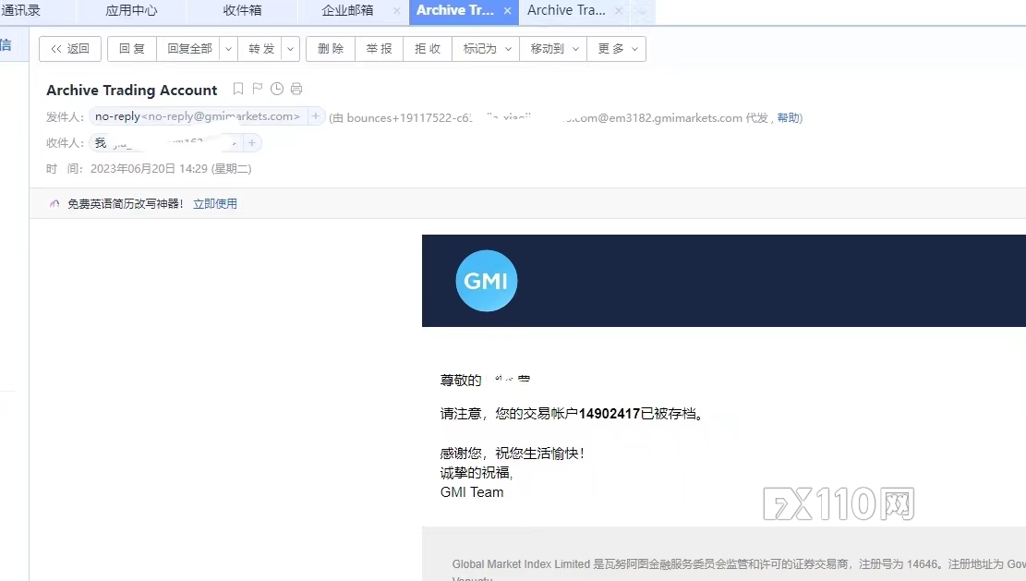Viewport: 1026px width, 581px height.
Task: Report the email with 举报
Action: (379, 49)
